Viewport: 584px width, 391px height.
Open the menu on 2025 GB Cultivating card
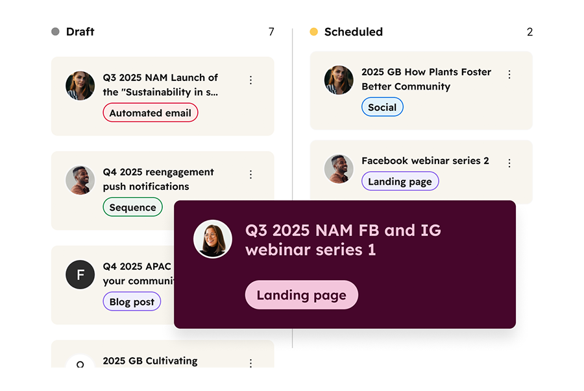pos(251,364)
